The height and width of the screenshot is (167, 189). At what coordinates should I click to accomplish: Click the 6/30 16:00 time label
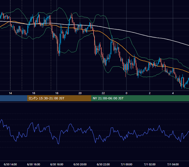pyautogui.click(x=34, y=164)
